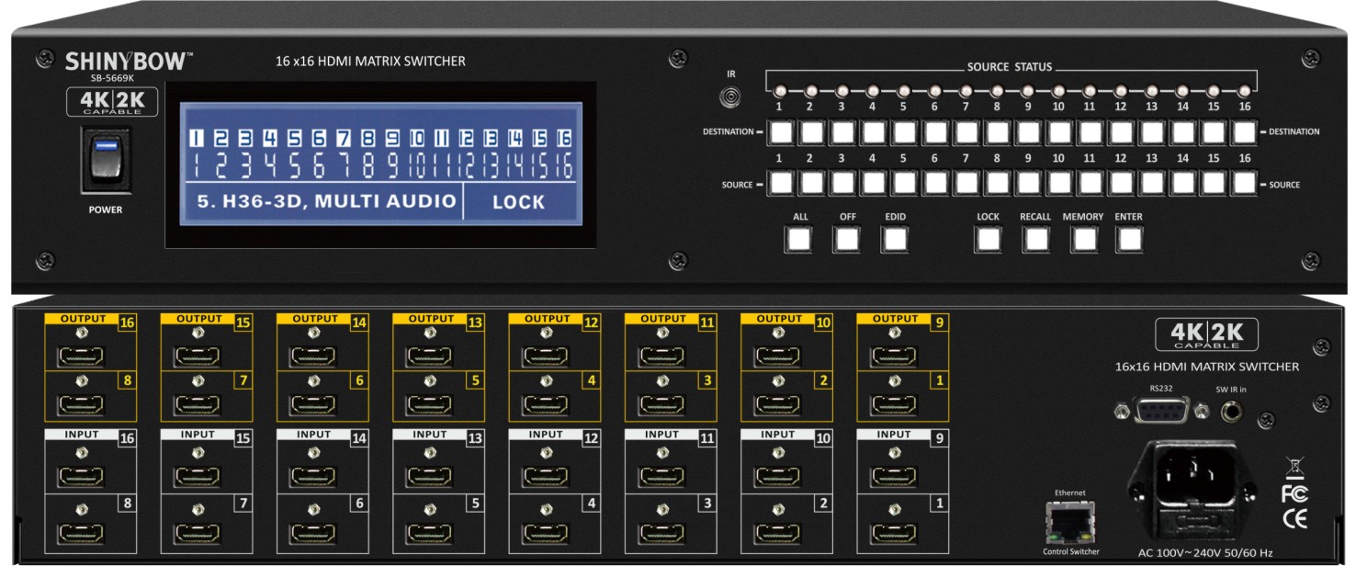Click the SHINYBOW logo
The image size is (1356, 566).
point(130,62)
